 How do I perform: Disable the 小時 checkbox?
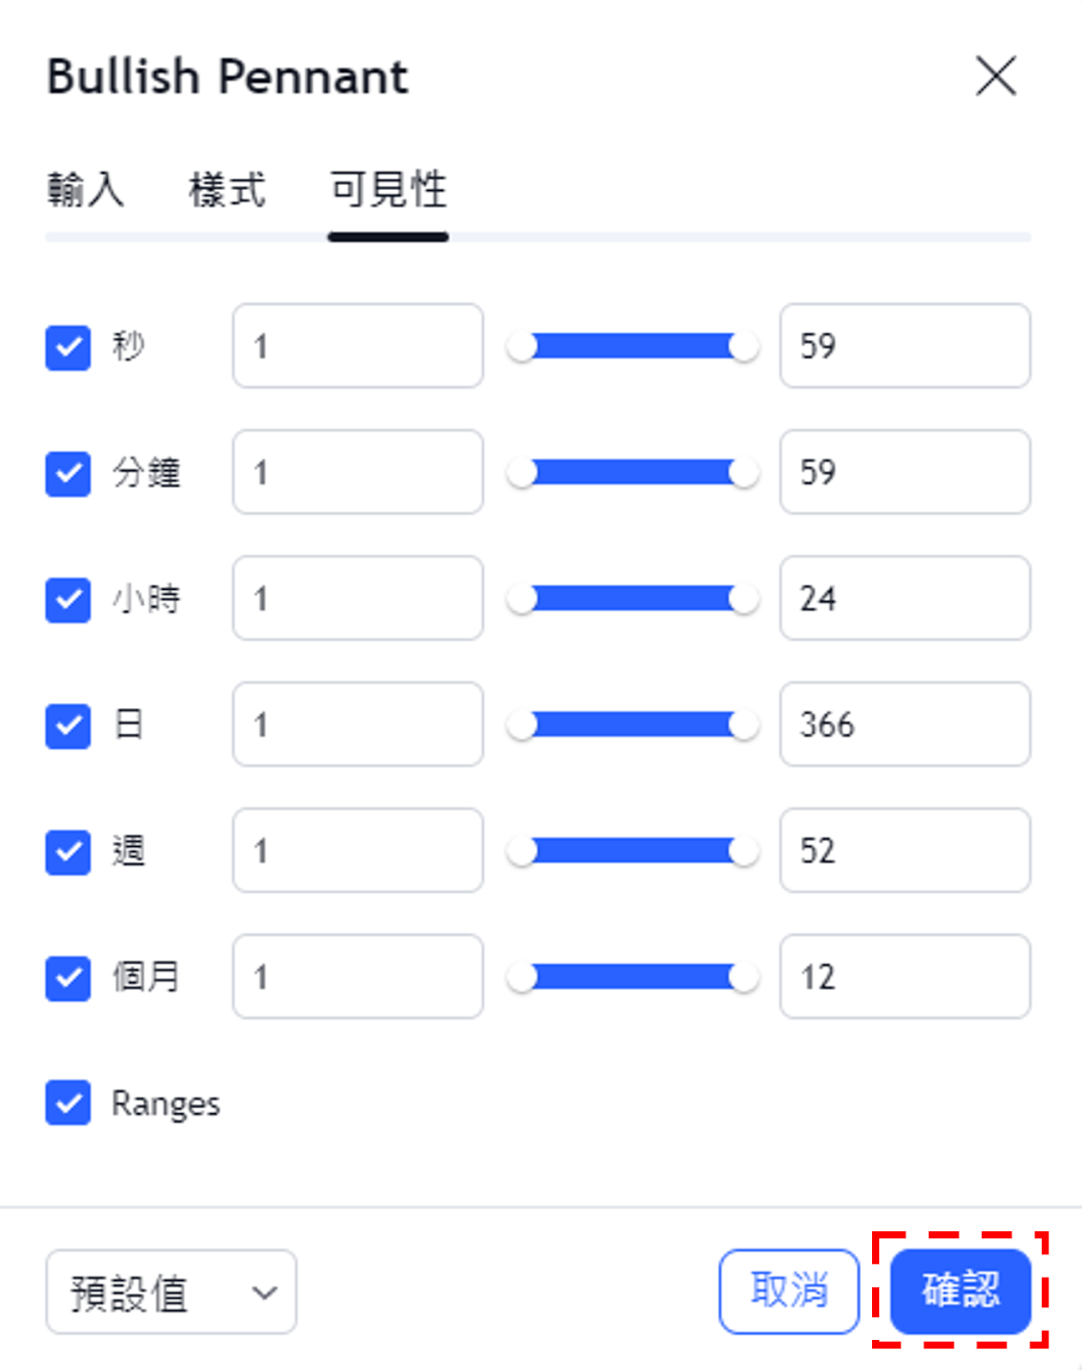point(68,599)
